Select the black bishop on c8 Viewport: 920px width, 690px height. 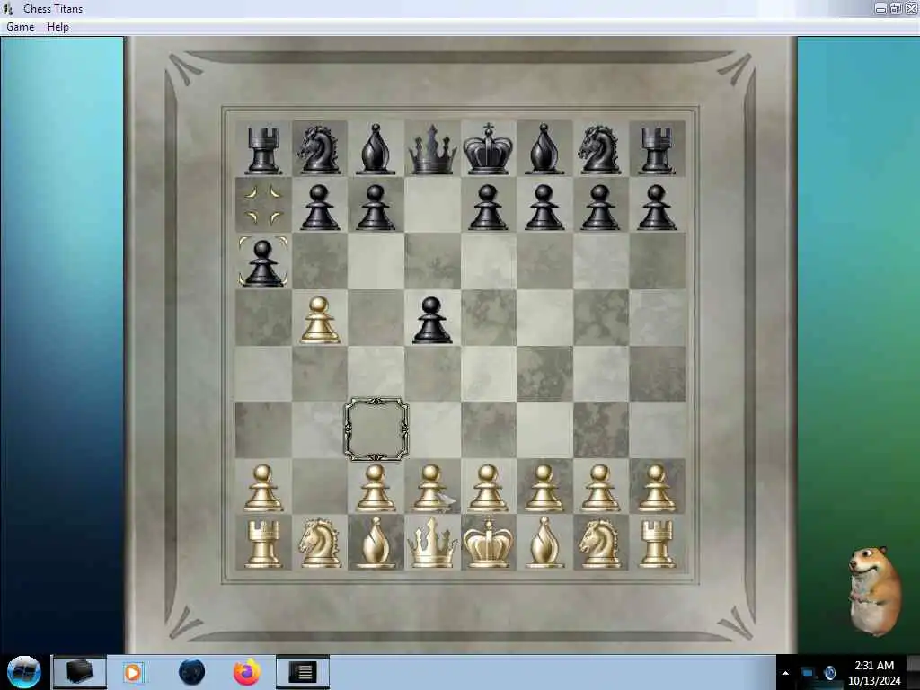pyautogui.click(x=376, y=149)
